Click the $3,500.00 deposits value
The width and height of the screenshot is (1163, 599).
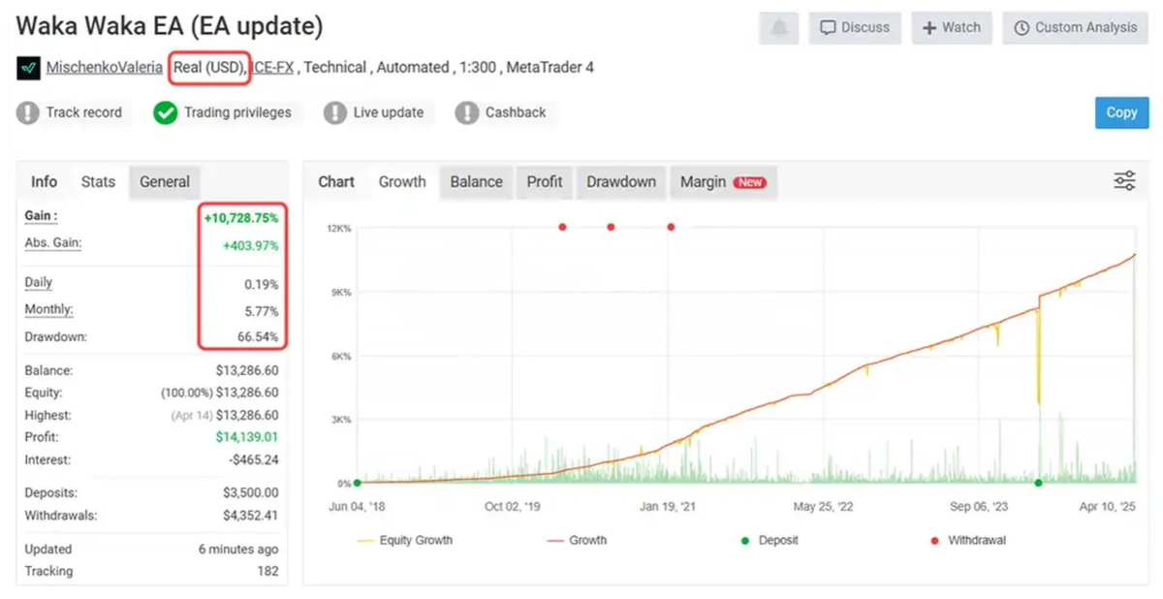(250, 492)
